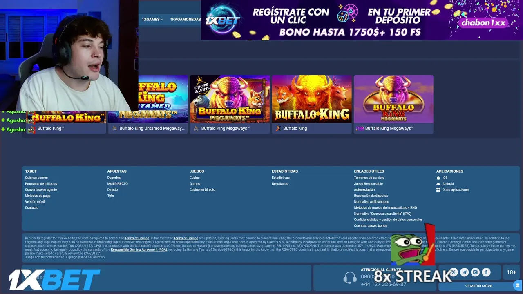
Task: Click the ENLACES ÚTILES column heading
Action: (x=369, y=171)
